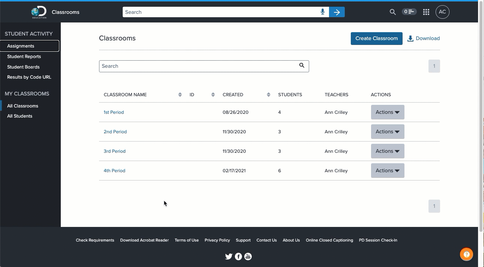
Task: Open the Actions dropdown for 1st Period
Action: click(x=387, y=112)
